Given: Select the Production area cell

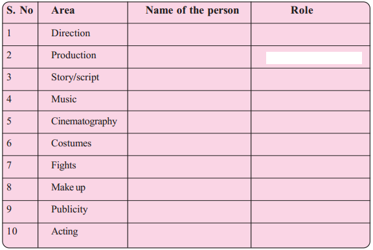Looking at the screenshot, I should 83,57.
